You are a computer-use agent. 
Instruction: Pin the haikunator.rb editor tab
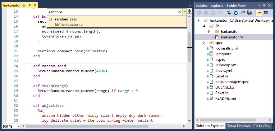coord(29,5)
